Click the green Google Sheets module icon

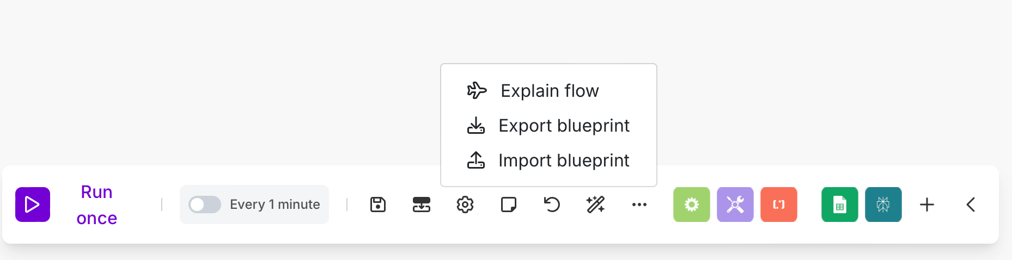[840, 205]
